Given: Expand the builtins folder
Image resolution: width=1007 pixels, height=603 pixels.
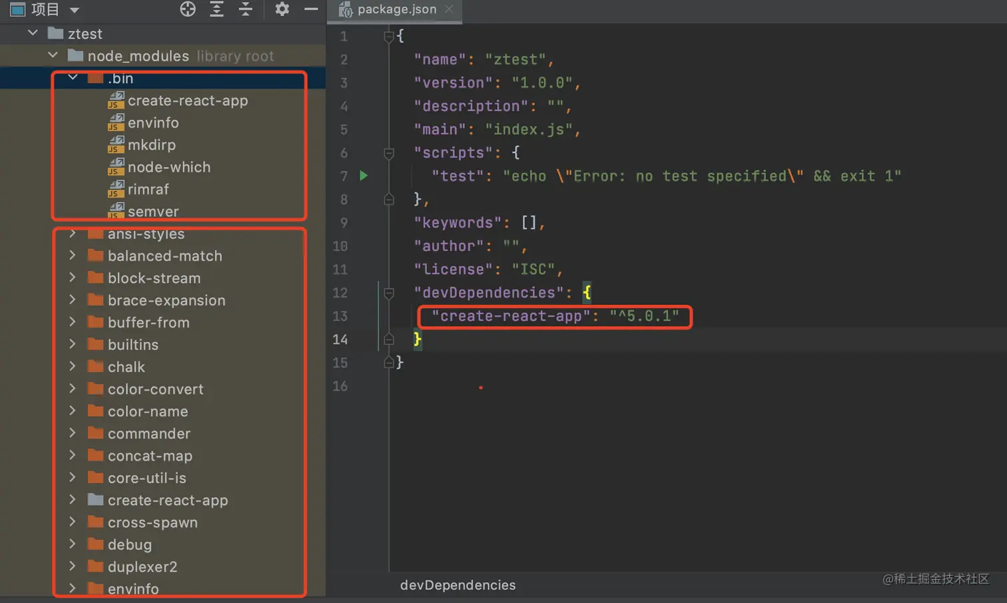Looking at the screenshot, I should 73,344.
